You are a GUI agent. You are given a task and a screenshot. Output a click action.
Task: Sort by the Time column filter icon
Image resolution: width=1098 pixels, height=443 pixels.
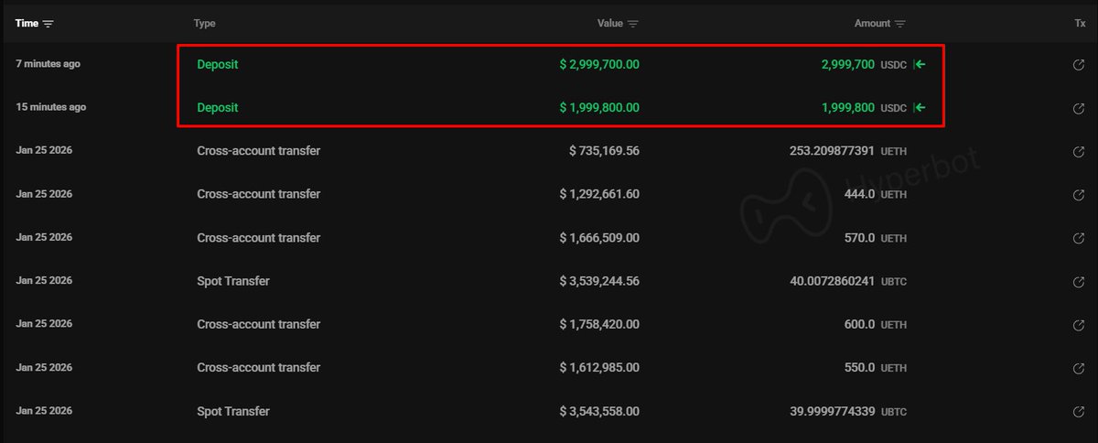click(x=48, y=24)
